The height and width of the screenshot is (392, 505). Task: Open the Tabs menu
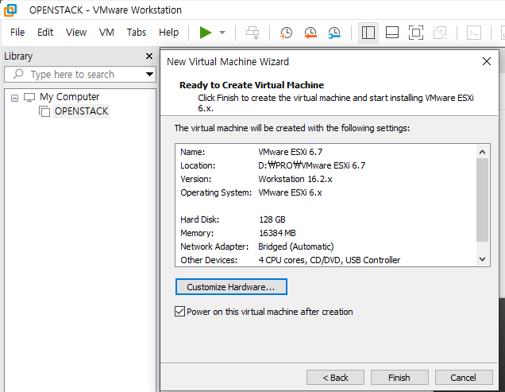[x=137, y=33]
